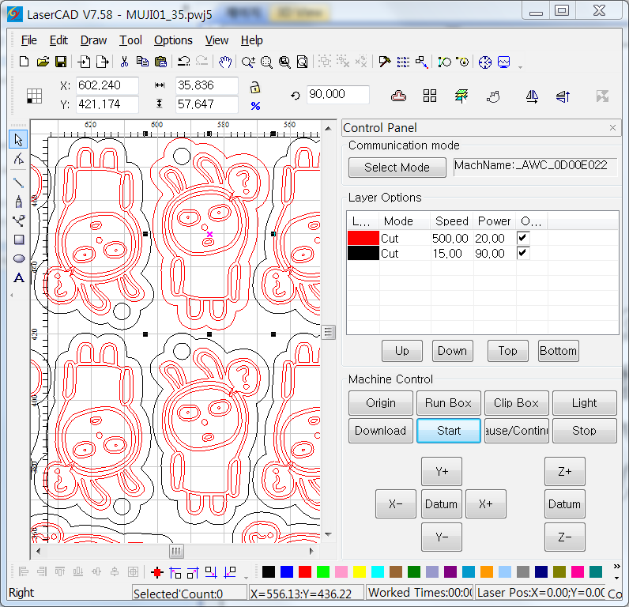Click the Export file icon
The width and height of the screenshot is (629, 607).
pyautogui.click(x=102, y=62)
